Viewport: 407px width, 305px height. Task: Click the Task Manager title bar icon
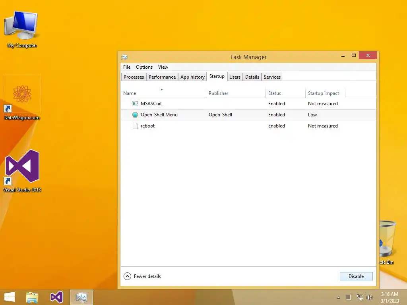[x=124, y=57]
